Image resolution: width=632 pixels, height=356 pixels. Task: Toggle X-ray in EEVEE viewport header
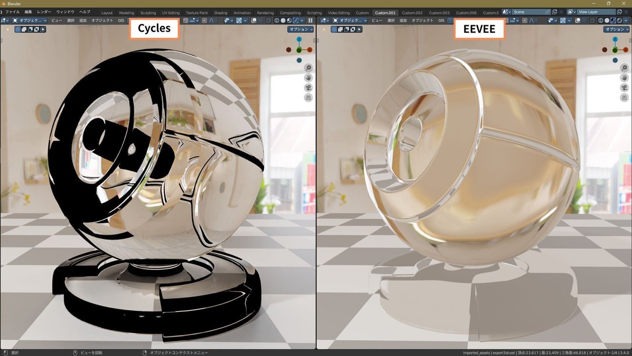[592, 20]
